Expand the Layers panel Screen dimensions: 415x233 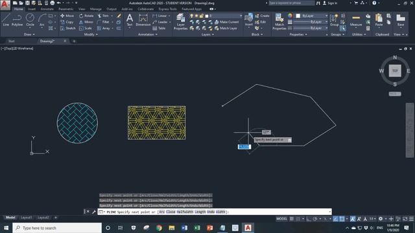tap(207, 34)
